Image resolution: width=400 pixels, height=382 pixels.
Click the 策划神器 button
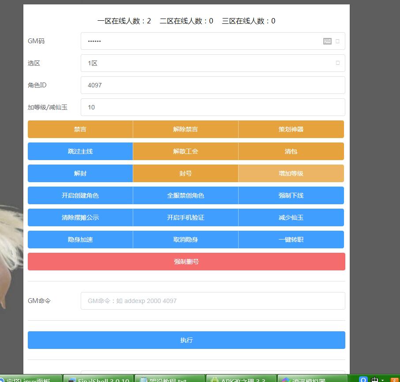point(291,129)
